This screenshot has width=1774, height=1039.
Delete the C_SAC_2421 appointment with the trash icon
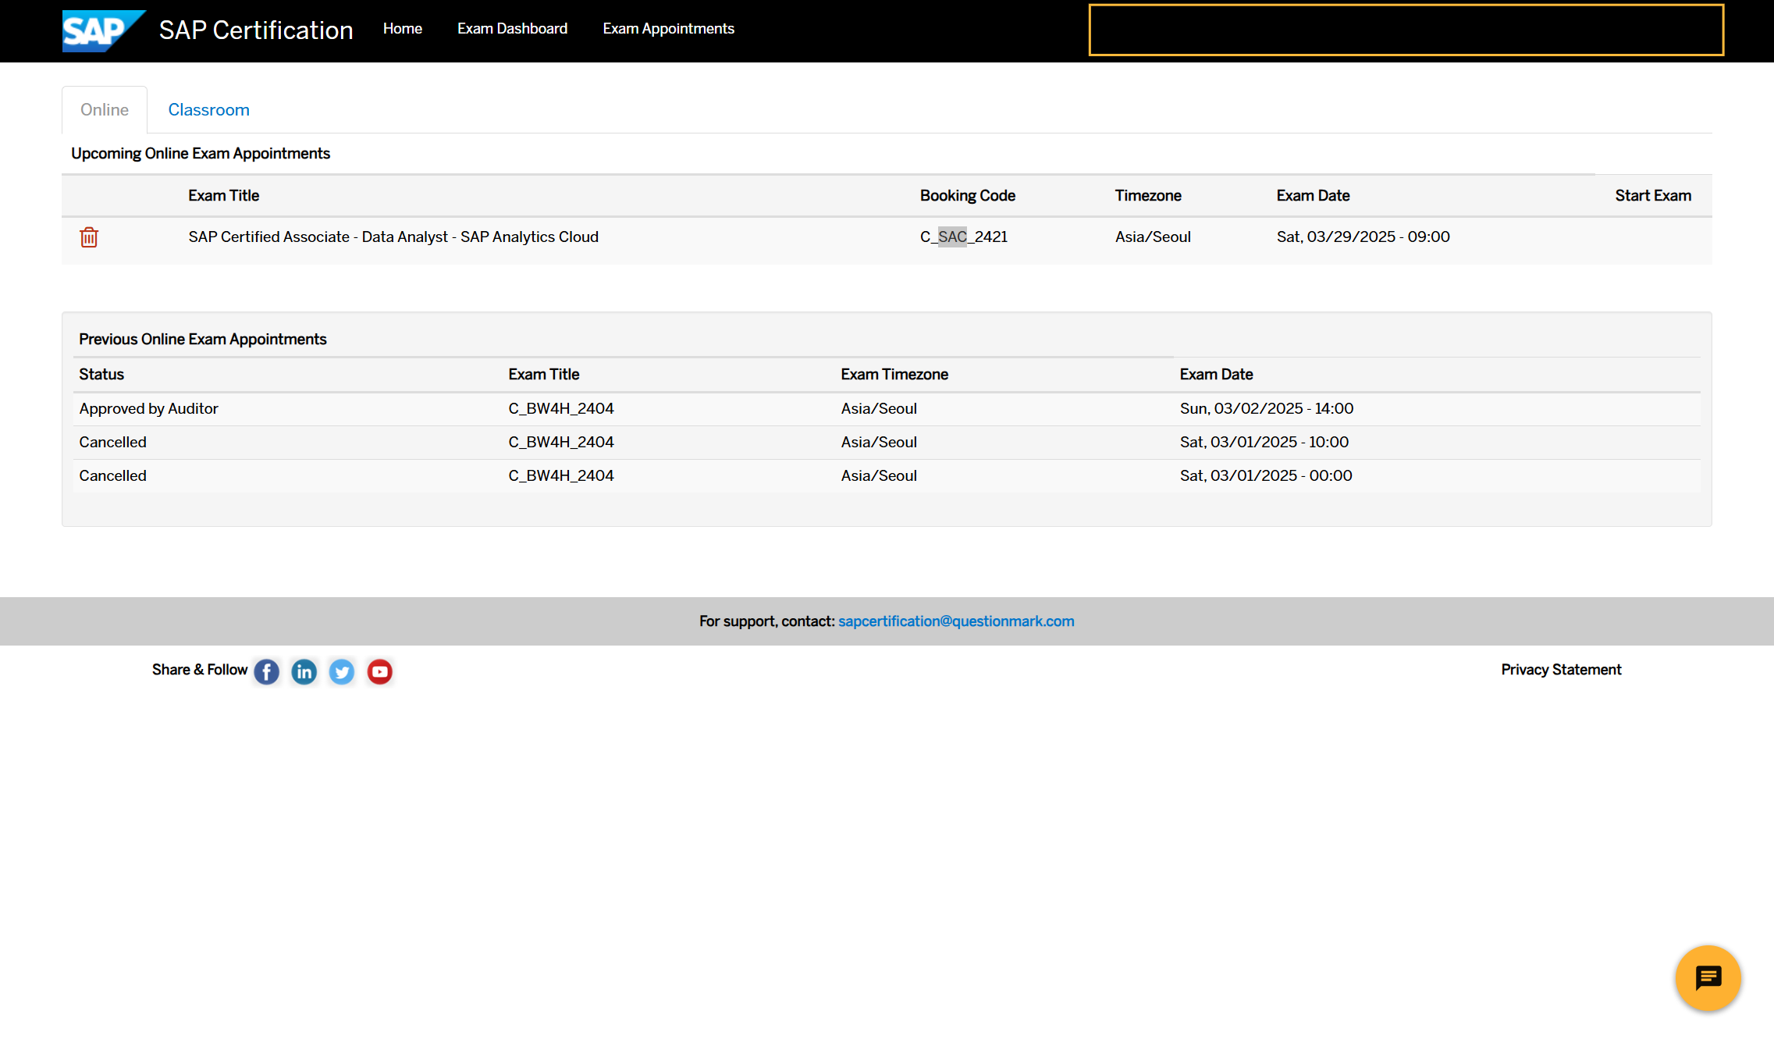(89, 237)
